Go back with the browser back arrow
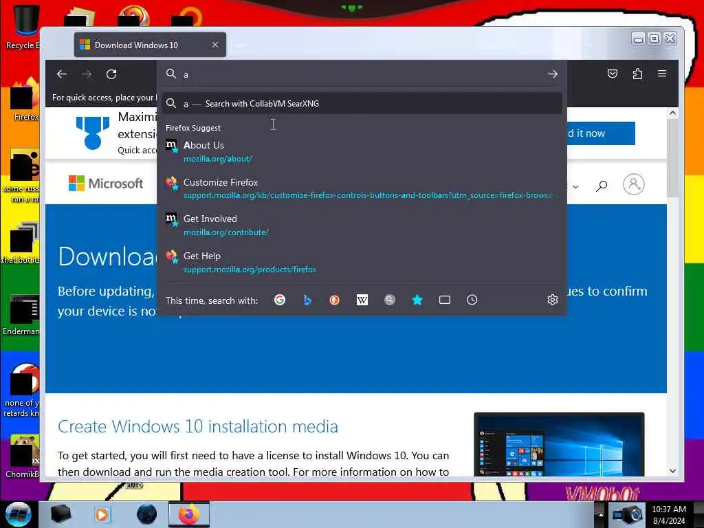704x528 pixels. pyautogui.click(x=61, y=74)
